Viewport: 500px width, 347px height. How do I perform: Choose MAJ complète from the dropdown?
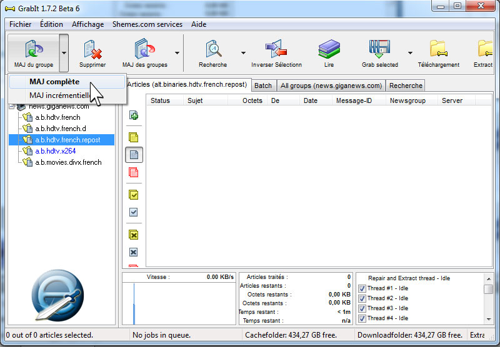(x=67, y=82)
